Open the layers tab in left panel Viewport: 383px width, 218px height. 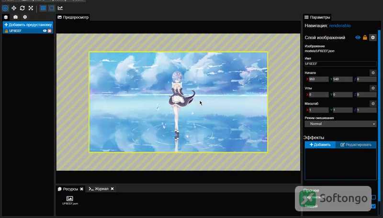pos(6,17)
